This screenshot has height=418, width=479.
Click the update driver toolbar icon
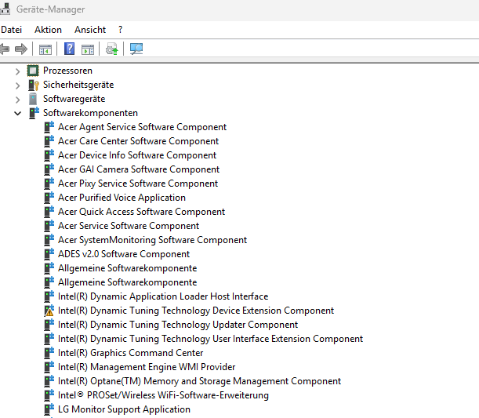click(112, 49)
